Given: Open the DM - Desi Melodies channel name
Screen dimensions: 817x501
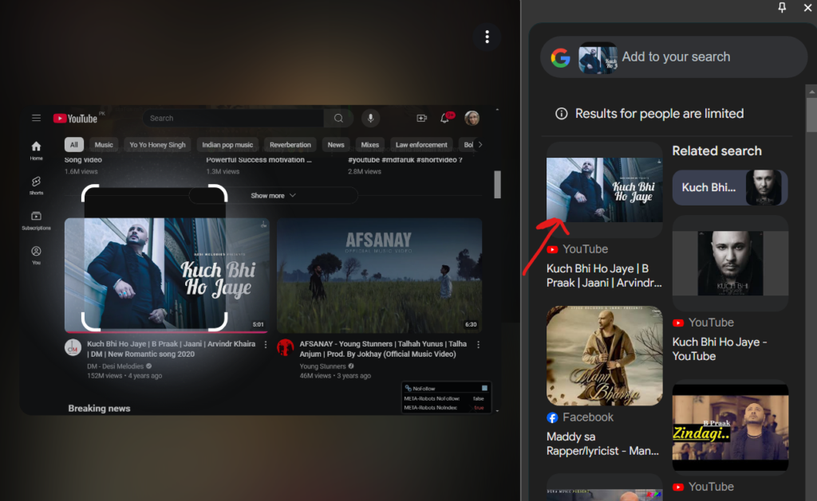Looking at the screenshot, I should click(115, 366).
